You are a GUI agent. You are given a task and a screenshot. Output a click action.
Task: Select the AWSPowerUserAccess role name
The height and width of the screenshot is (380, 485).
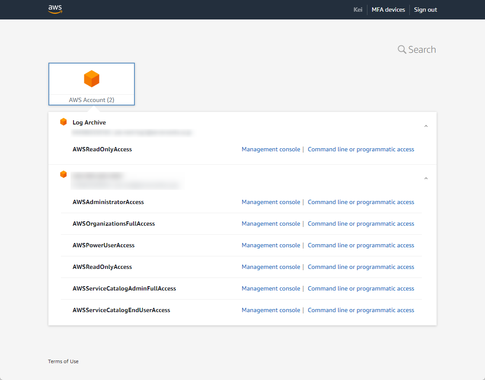click(103, 245)
